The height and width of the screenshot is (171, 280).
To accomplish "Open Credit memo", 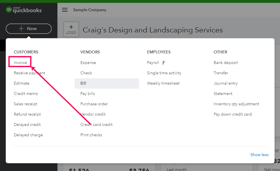I will click(26, 94).
